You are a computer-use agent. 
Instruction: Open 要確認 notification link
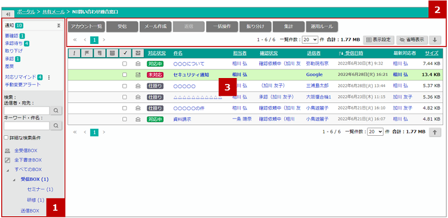[x=12, y=36]
